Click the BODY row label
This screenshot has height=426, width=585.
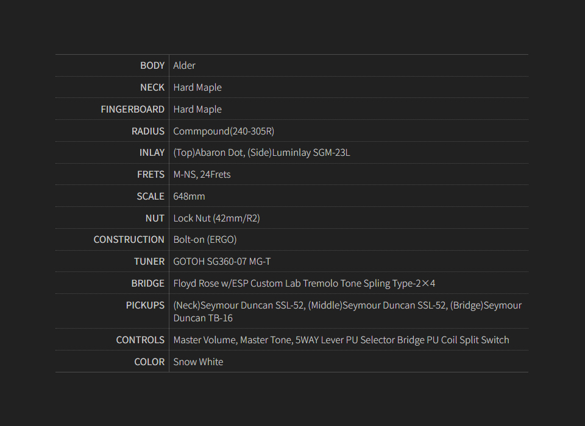(x=152, y=66)
